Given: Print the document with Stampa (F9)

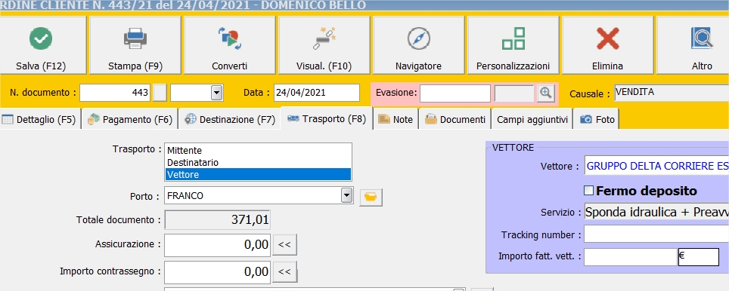Looking at the screenshot, I should pyautogui.click(x=135, y=45).
